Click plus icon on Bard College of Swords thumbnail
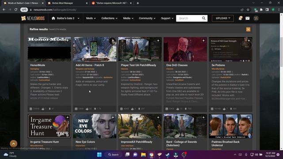 click(x=203, y=117)
